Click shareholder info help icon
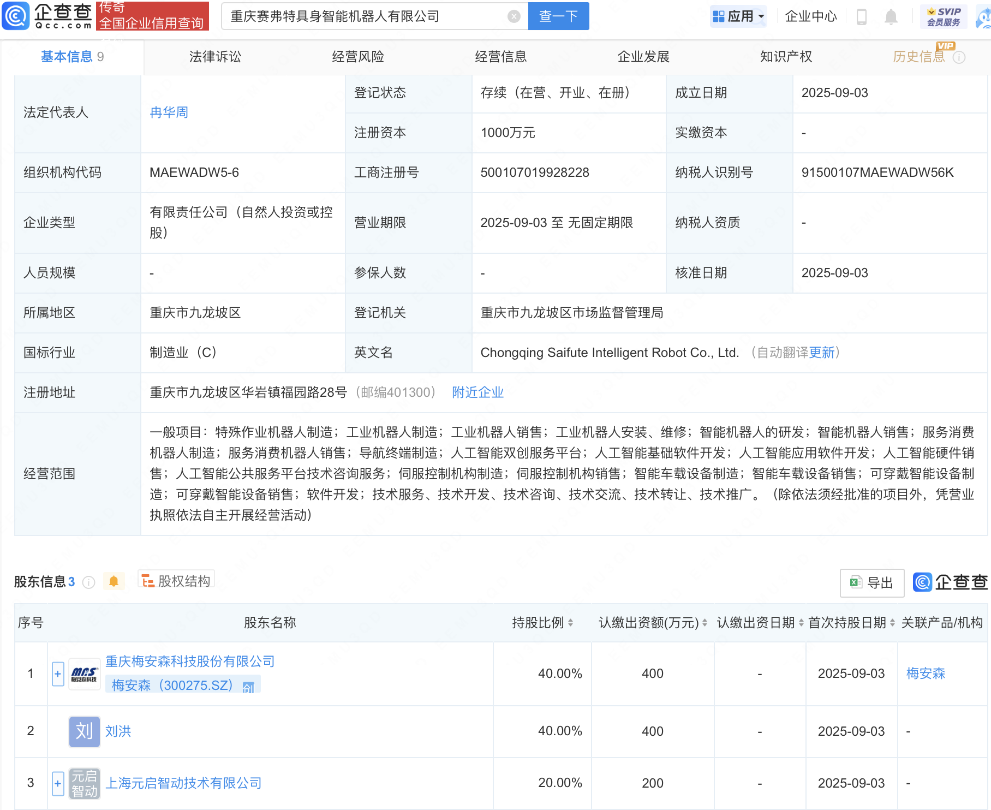The image size is (991, 810). 88,582
